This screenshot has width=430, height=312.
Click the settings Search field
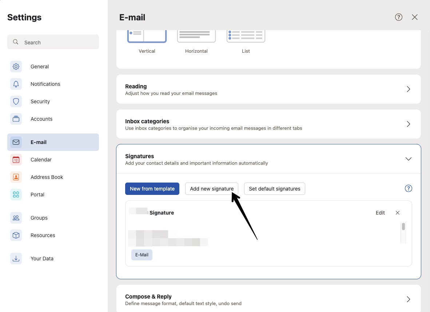53,42
